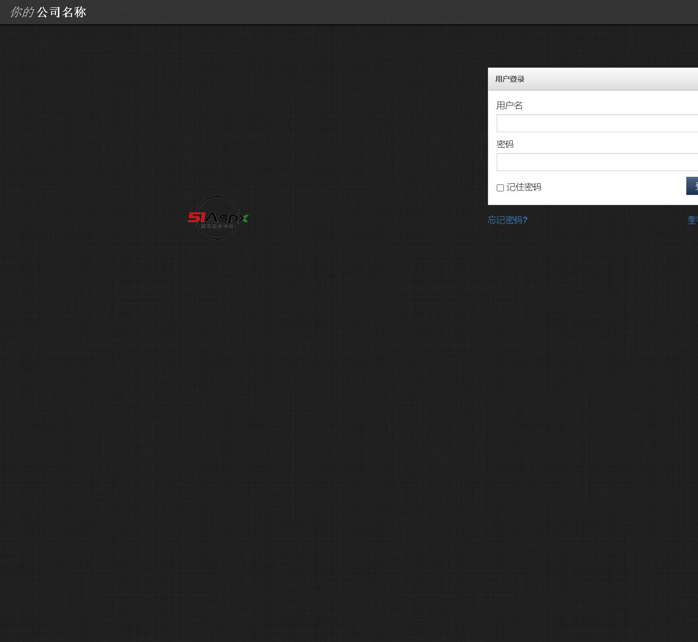Tick the 记住密码 checkbox
Screen dimensions: 698x642
point(500,188)
